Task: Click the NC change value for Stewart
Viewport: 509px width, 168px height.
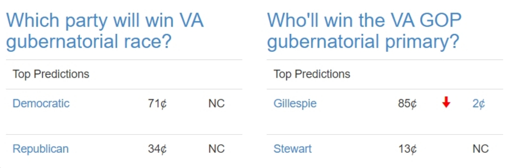Action: click(480, 149)
